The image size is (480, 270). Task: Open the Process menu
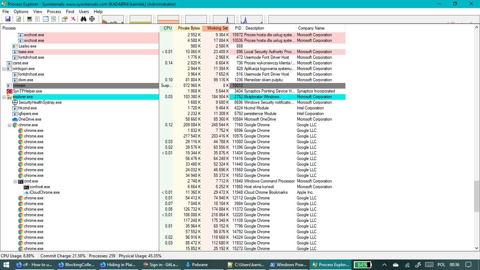[54, 12]
